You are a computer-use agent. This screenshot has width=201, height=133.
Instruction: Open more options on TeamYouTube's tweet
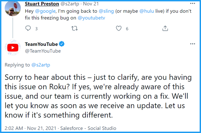(192, 44)
